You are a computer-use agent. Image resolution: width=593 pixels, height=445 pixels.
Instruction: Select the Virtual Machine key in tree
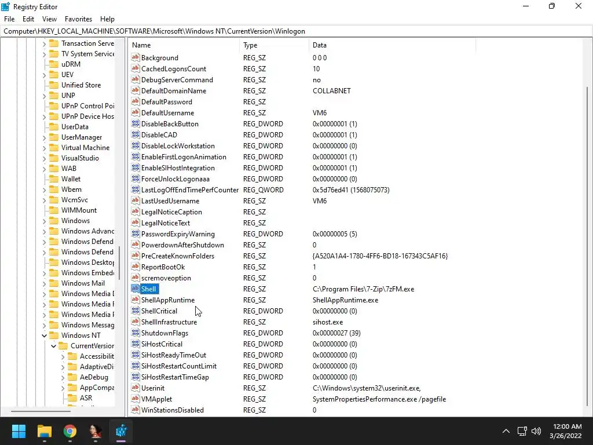tap(86, 148)
